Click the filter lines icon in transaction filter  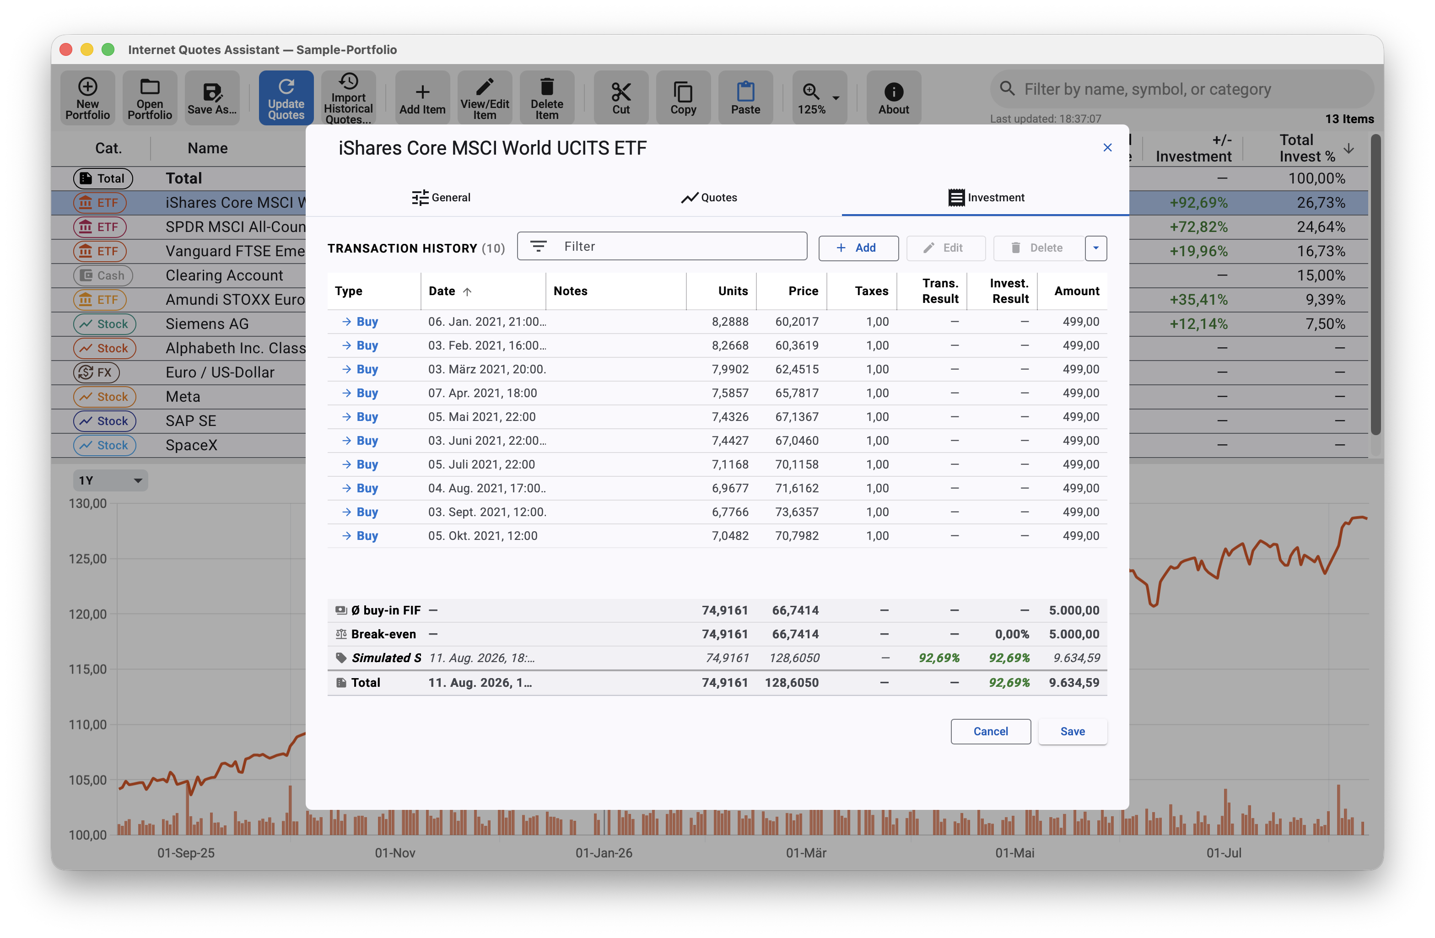point(538,246)
